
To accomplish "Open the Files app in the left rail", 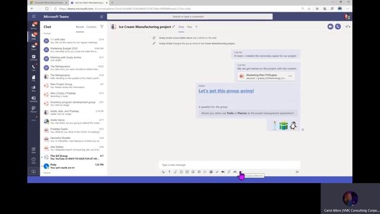I will tap(33, 78).
